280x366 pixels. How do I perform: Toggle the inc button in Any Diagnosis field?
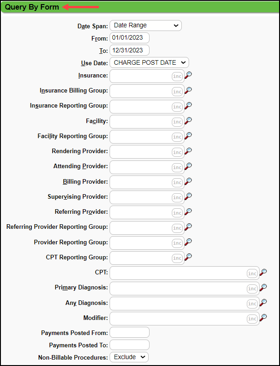[252, 304]
